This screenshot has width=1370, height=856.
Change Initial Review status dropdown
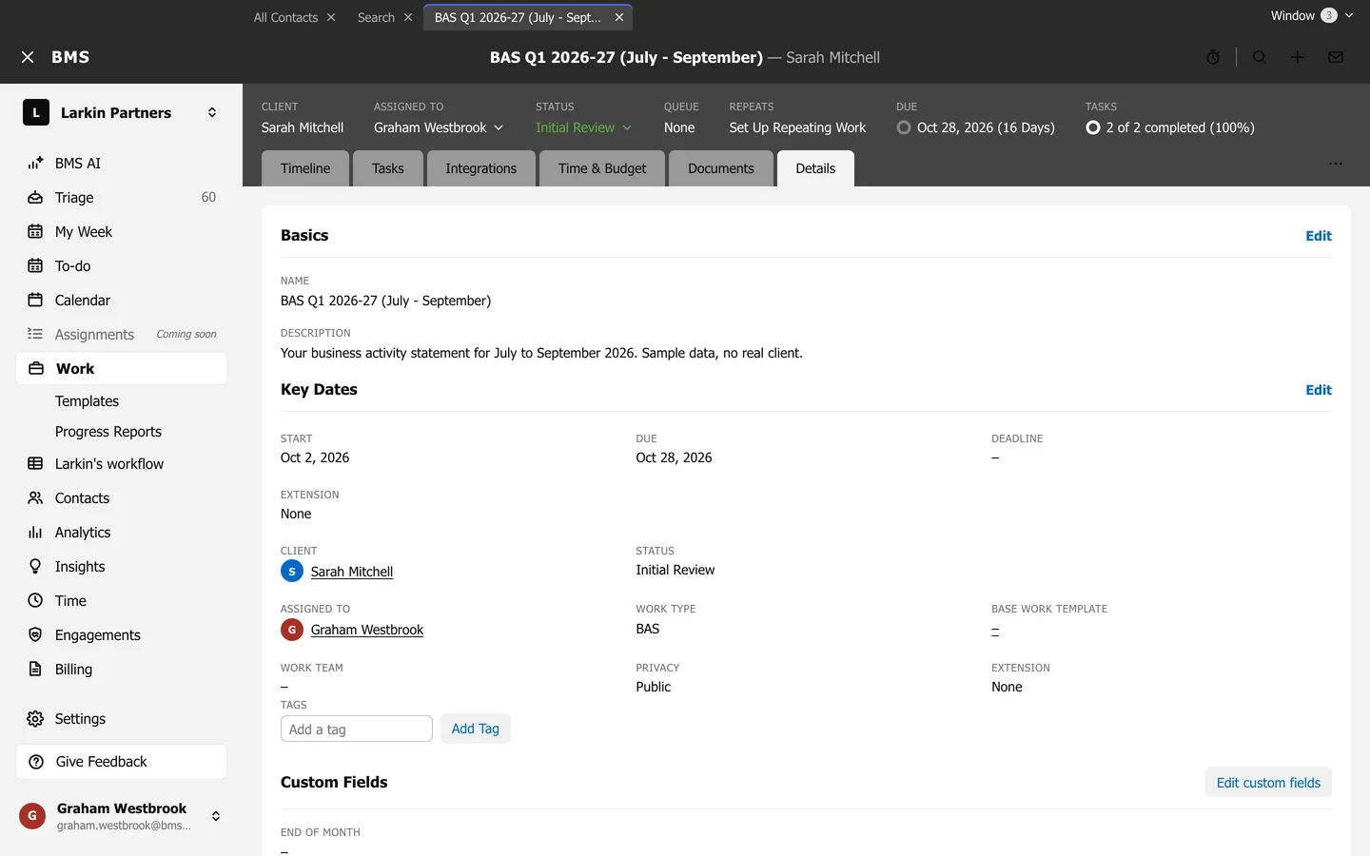(x=583, y=127)
